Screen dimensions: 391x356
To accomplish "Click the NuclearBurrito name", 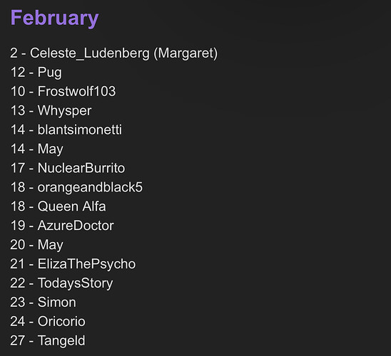I will pyautogui.click(x=81, y=168).
